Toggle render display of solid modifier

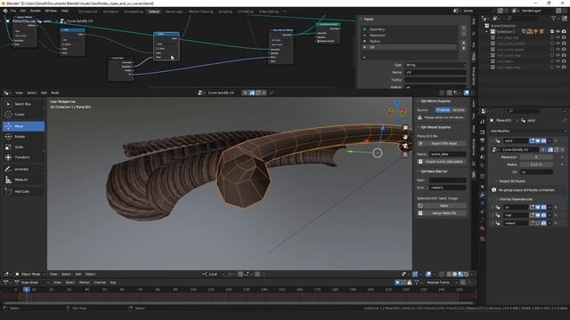(544, 140)
